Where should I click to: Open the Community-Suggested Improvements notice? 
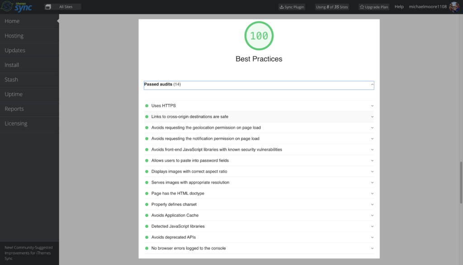point(28,253)
